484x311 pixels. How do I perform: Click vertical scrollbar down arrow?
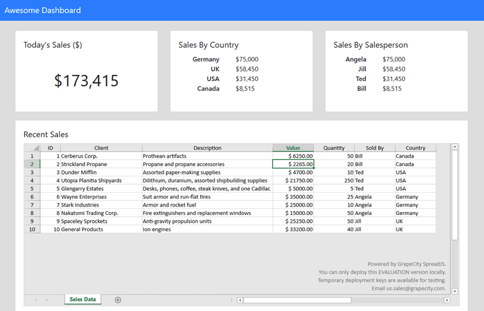[x=455, y=291]
